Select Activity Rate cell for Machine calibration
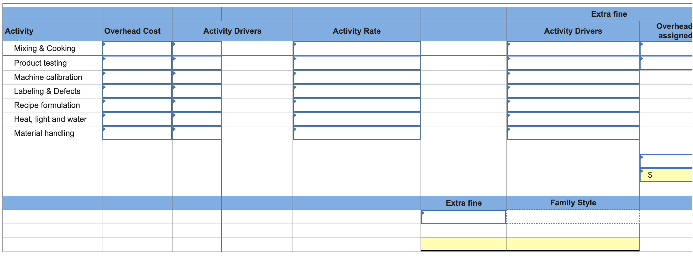 [x=357, y=77]
